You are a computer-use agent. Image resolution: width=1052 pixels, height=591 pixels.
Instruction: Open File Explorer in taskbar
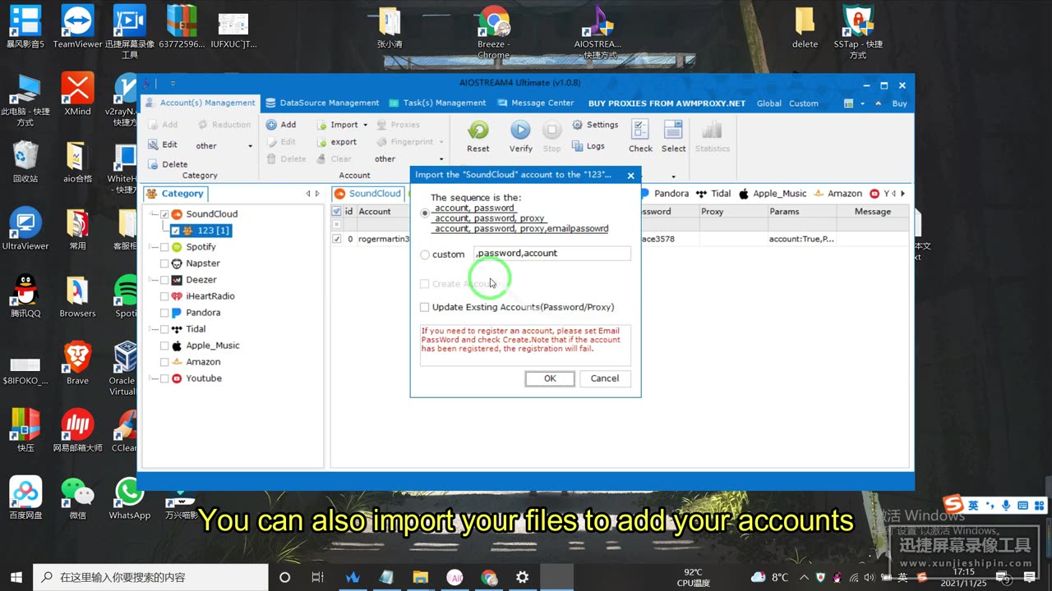tap(420, 577)
